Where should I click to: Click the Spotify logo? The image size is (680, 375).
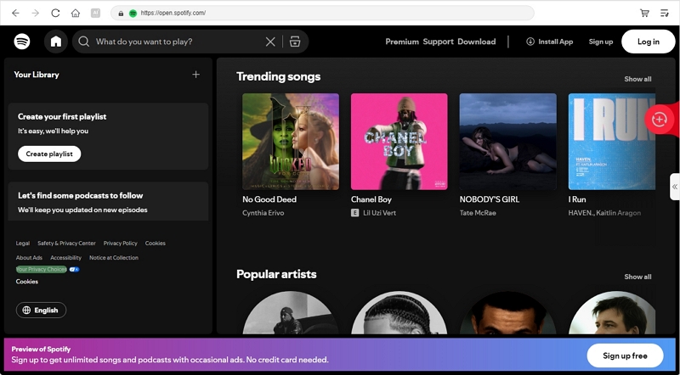22,42
